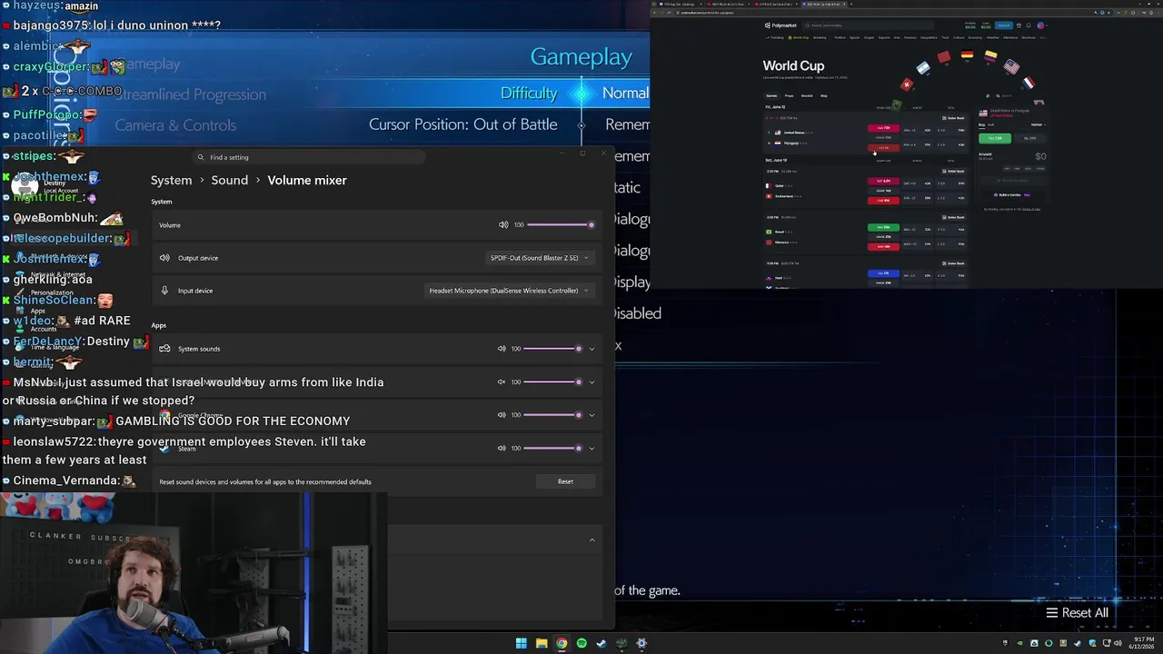The width and height of the screenshot is (1163, 654).
Task: Click the Germany flag on World Cup page
Action: point(967,55)
